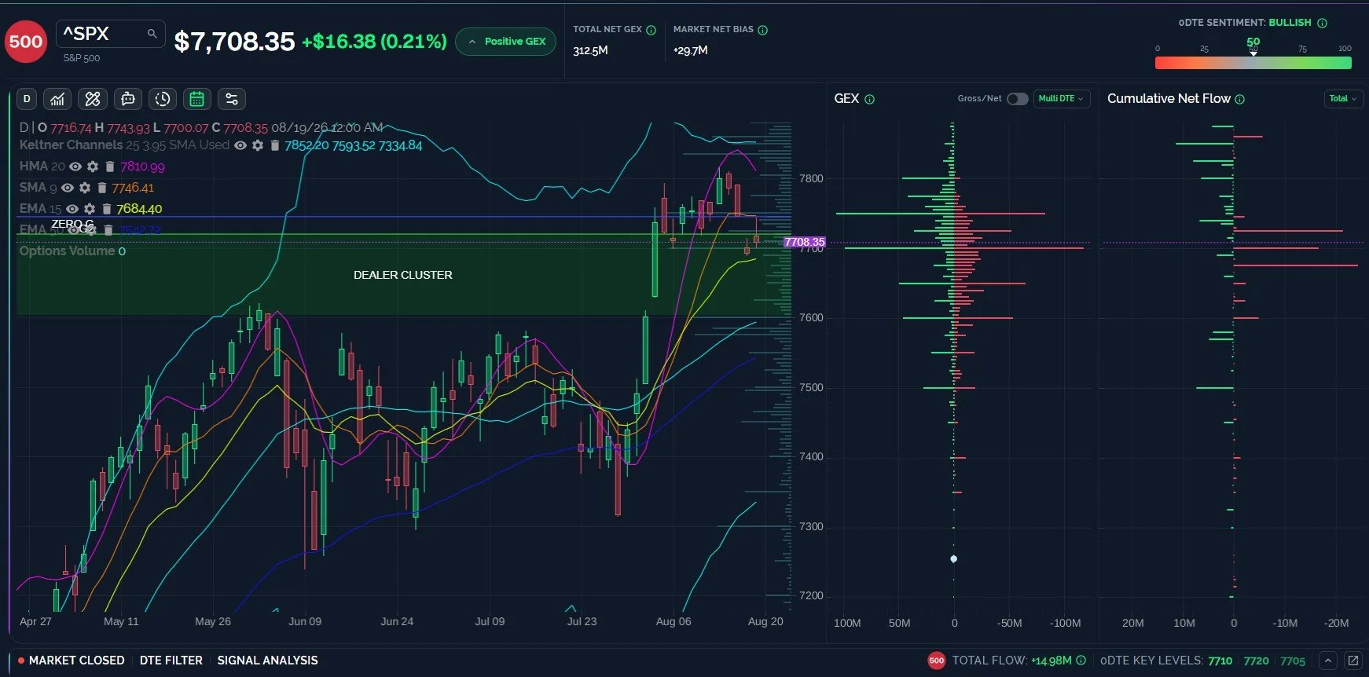
Task: Click the 7708.35 price label on axis
Action: (804, 242)
